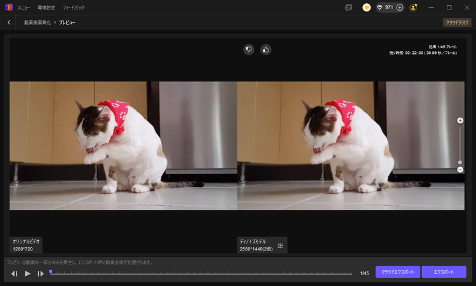476x286 pixels.
Task: Add credits with the plus icon
Action: pos(400,7)
